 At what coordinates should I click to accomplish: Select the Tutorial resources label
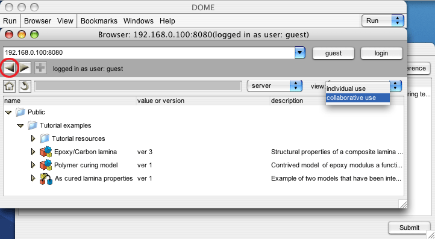(x=78, y=138)
